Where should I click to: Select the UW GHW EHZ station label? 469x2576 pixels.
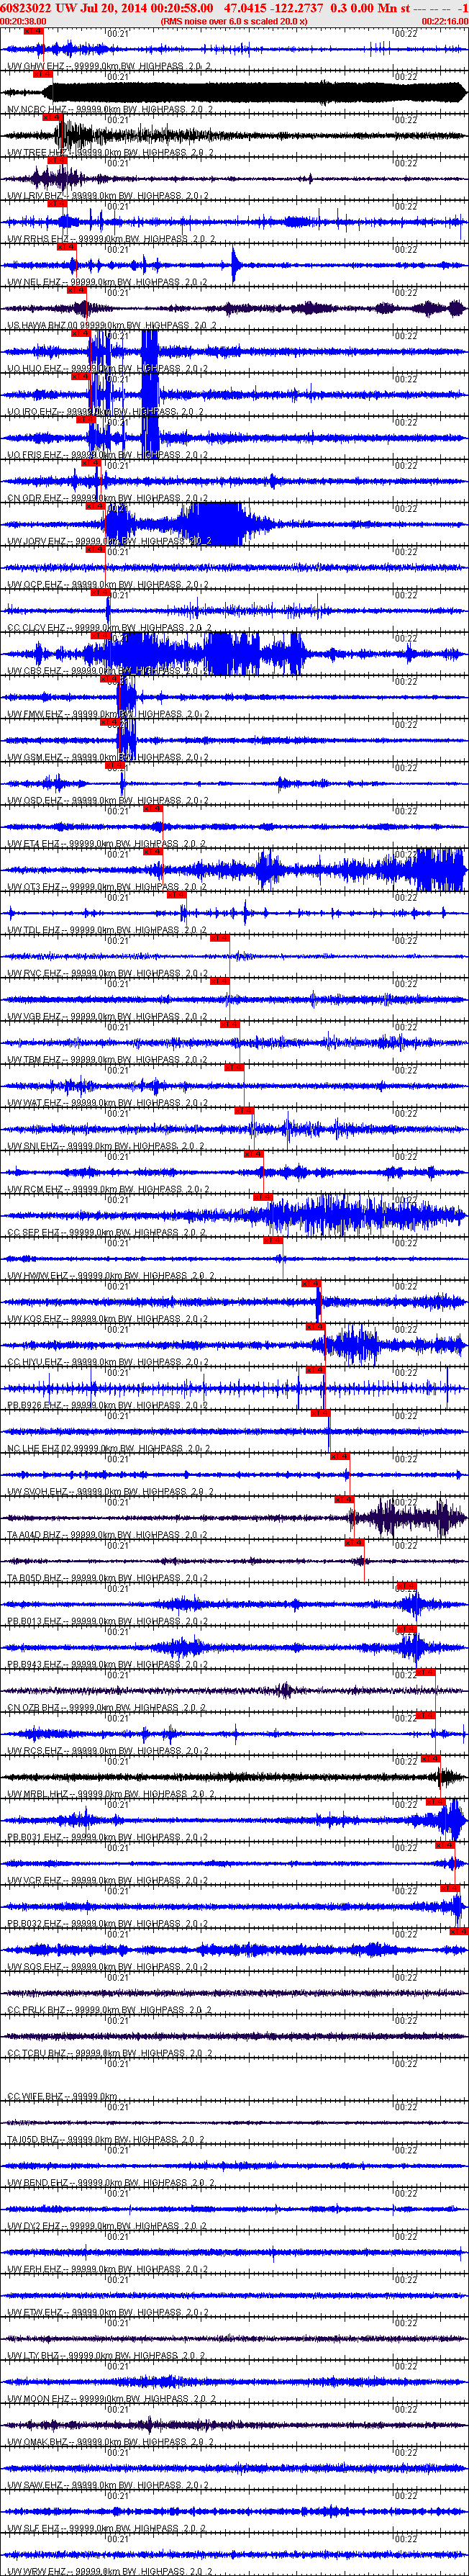[109, 66]
